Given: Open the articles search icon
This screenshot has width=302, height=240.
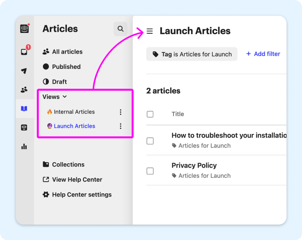Looking at the screenshot, I should click(121, 29).
